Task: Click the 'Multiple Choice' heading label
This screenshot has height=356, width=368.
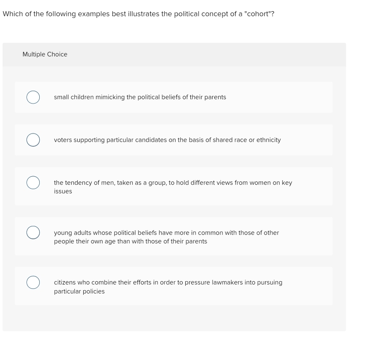Action: point(45,54)
